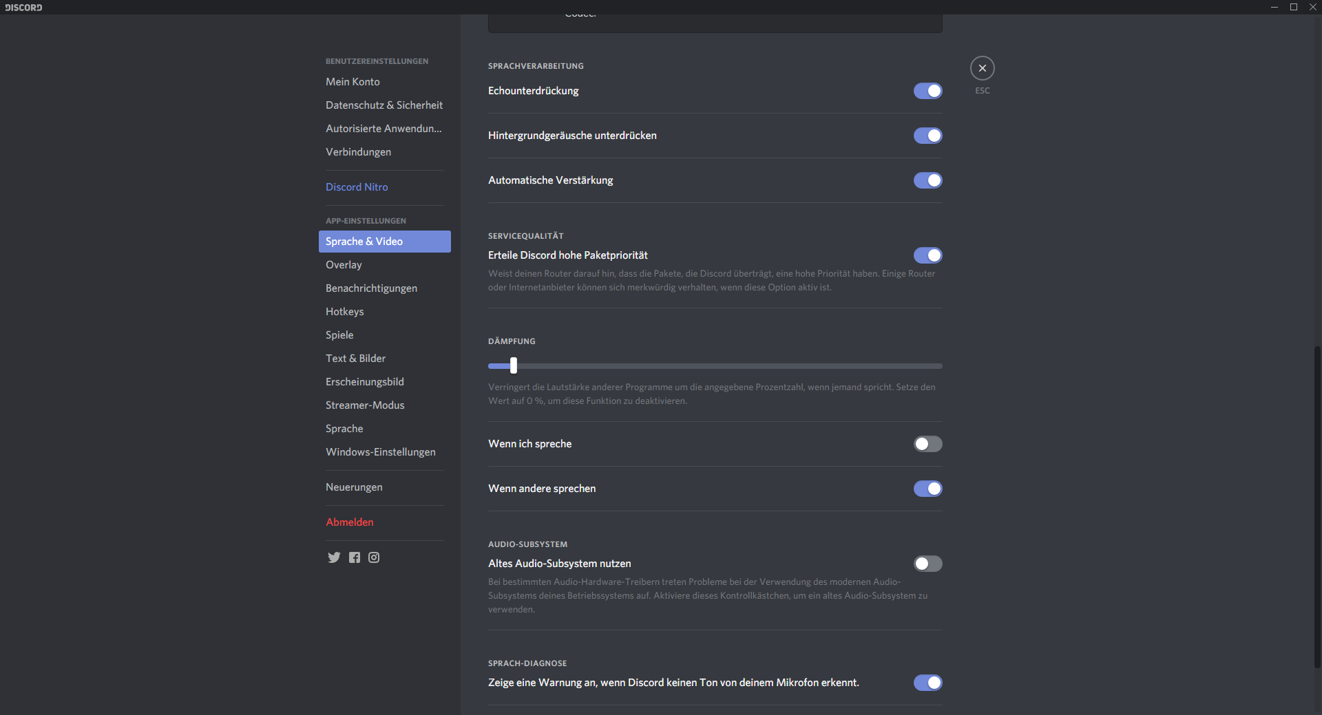Screen dimensions: 1322x715
Task: Open Autorisierte Anwendungen settings
Action: pos(385,129)
